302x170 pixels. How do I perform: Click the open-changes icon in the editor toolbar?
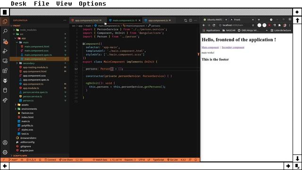[185, 20]
